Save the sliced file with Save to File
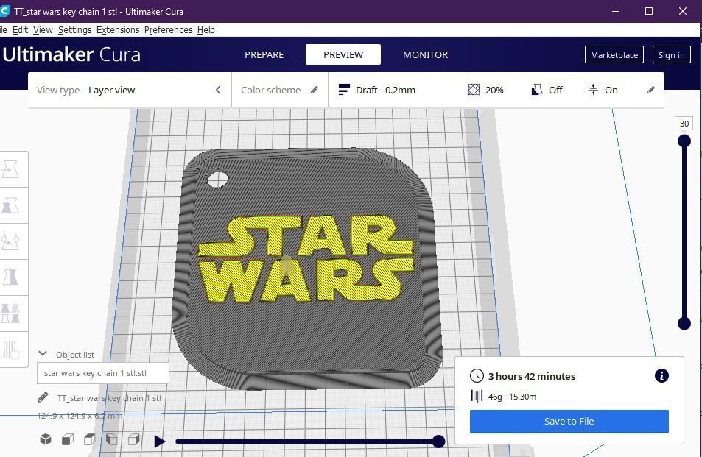 pyautogui.click(x=569, y=421)
